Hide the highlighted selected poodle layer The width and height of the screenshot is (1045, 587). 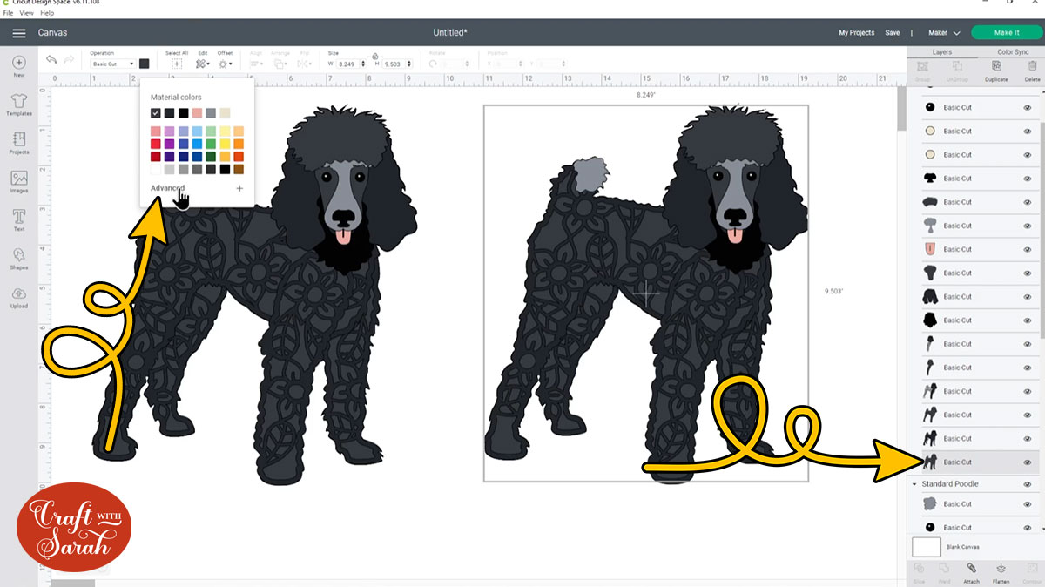coord(1028,462)
